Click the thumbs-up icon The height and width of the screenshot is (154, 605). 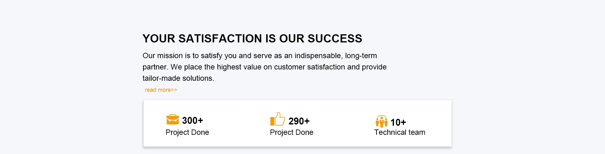pos(277,119)
